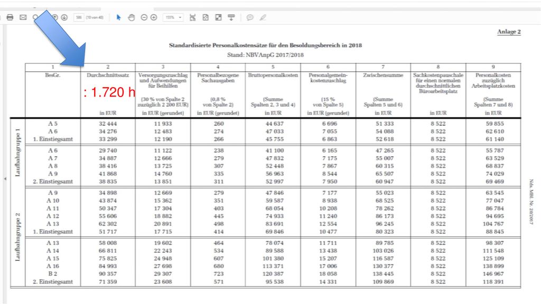Click the 'Laufbahngruppe 1' vertical label
541x304 pixels.
click(17, 153)
